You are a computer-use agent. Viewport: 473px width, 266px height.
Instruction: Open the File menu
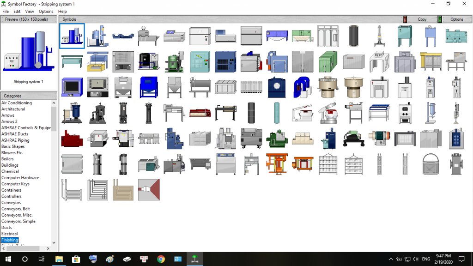[x=6, y=11]
